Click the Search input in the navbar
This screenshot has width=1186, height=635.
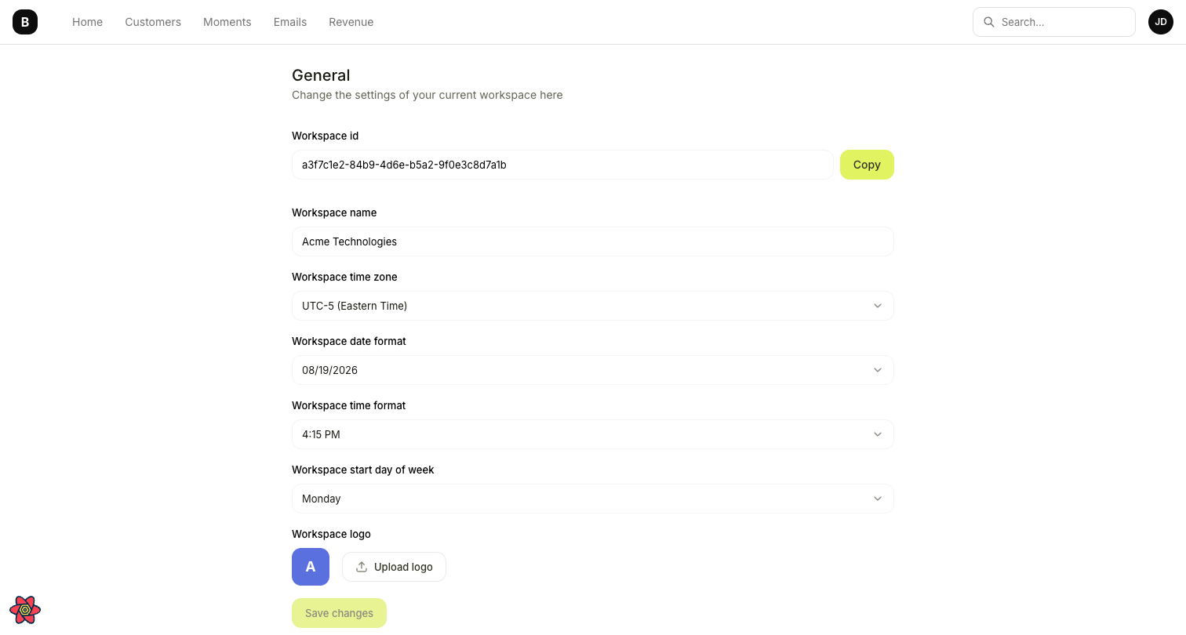pos(1053,22)
